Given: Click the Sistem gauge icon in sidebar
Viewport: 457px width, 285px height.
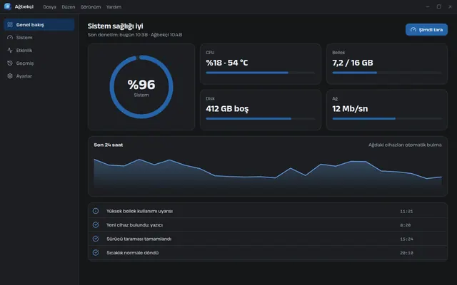Looking at the screenshot, I should point(10,38).
